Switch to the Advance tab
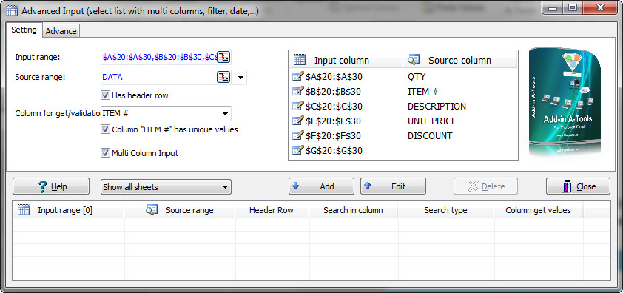Screen dimensions: 623x293 (x=61, y=31)
